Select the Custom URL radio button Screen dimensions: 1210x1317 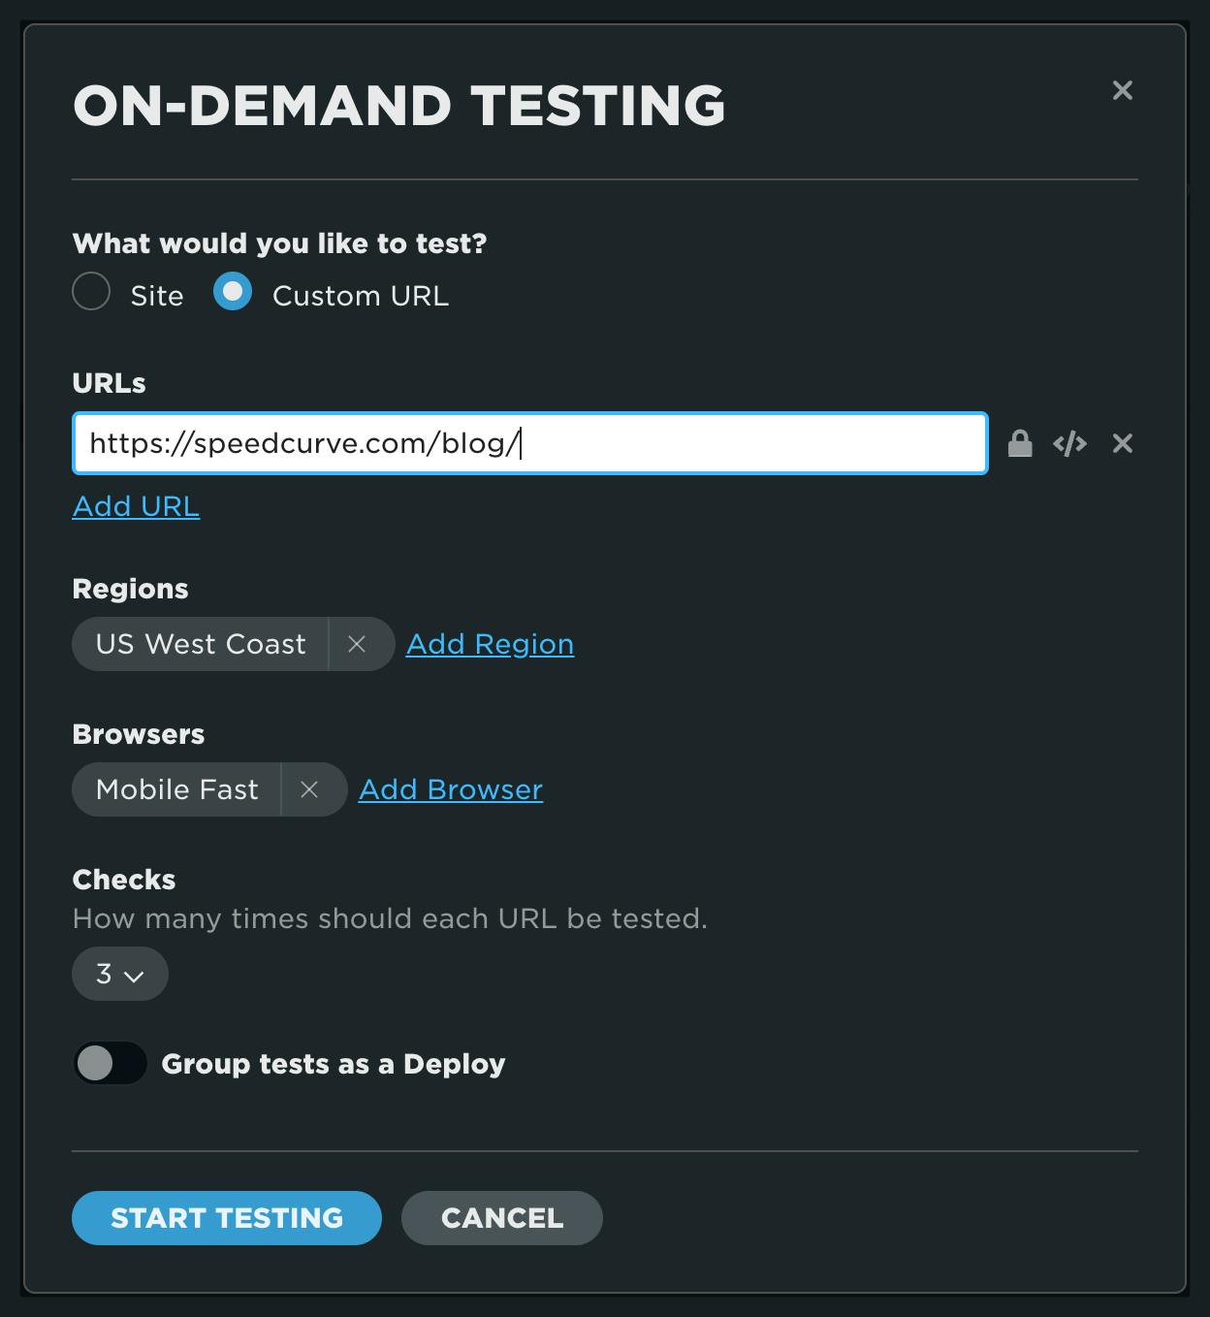(233, 292)
